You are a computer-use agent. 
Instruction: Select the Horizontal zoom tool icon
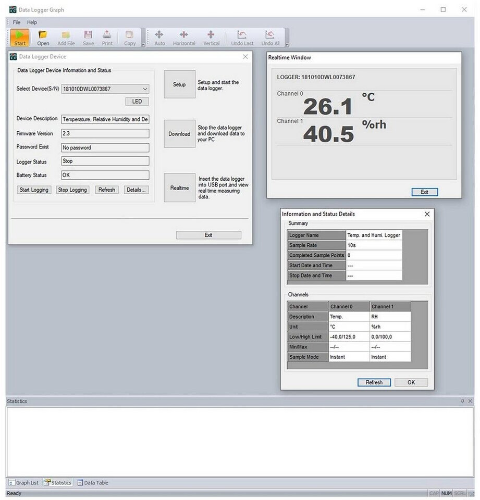coord(184,37)
